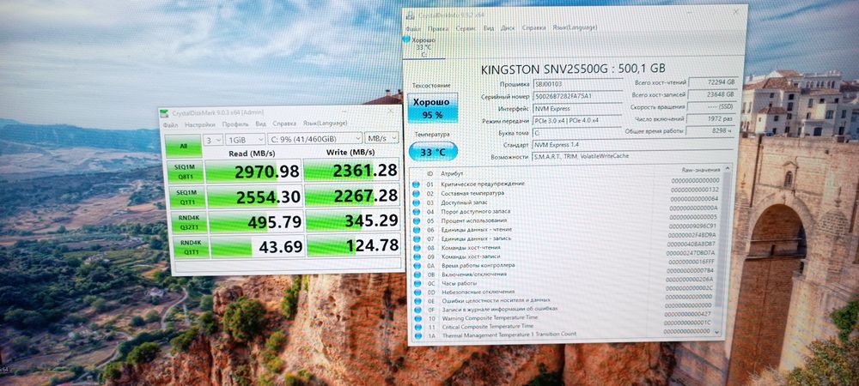The height and width of the screenshot is (386, 859).
Task: Start the SEQ1M Q8T1 test
Action: click(186, 172)
